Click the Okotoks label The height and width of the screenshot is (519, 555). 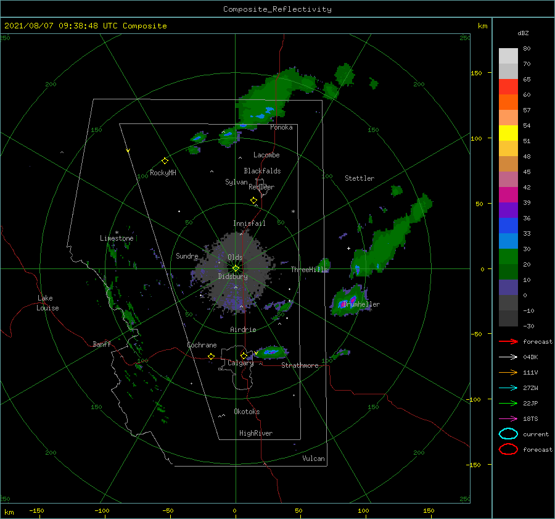coord(247,411)
